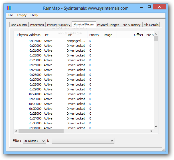This screenshot has height=160, width=174.
Task: Sort by Physical Address column header
Action: pos(28,35)
